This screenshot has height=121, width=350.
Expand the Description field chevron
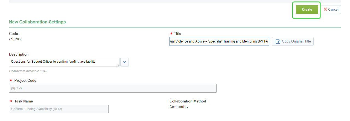(x=124, y=62)
